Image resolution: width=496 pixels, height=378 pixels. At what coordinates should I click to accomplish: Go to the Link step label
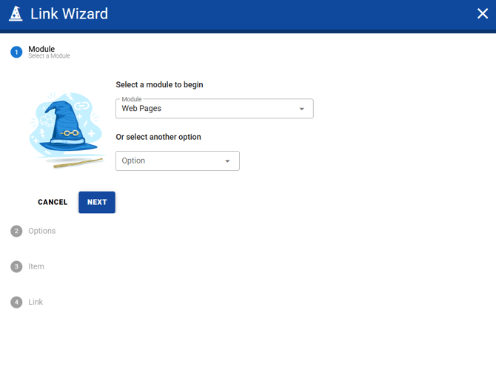36,303
